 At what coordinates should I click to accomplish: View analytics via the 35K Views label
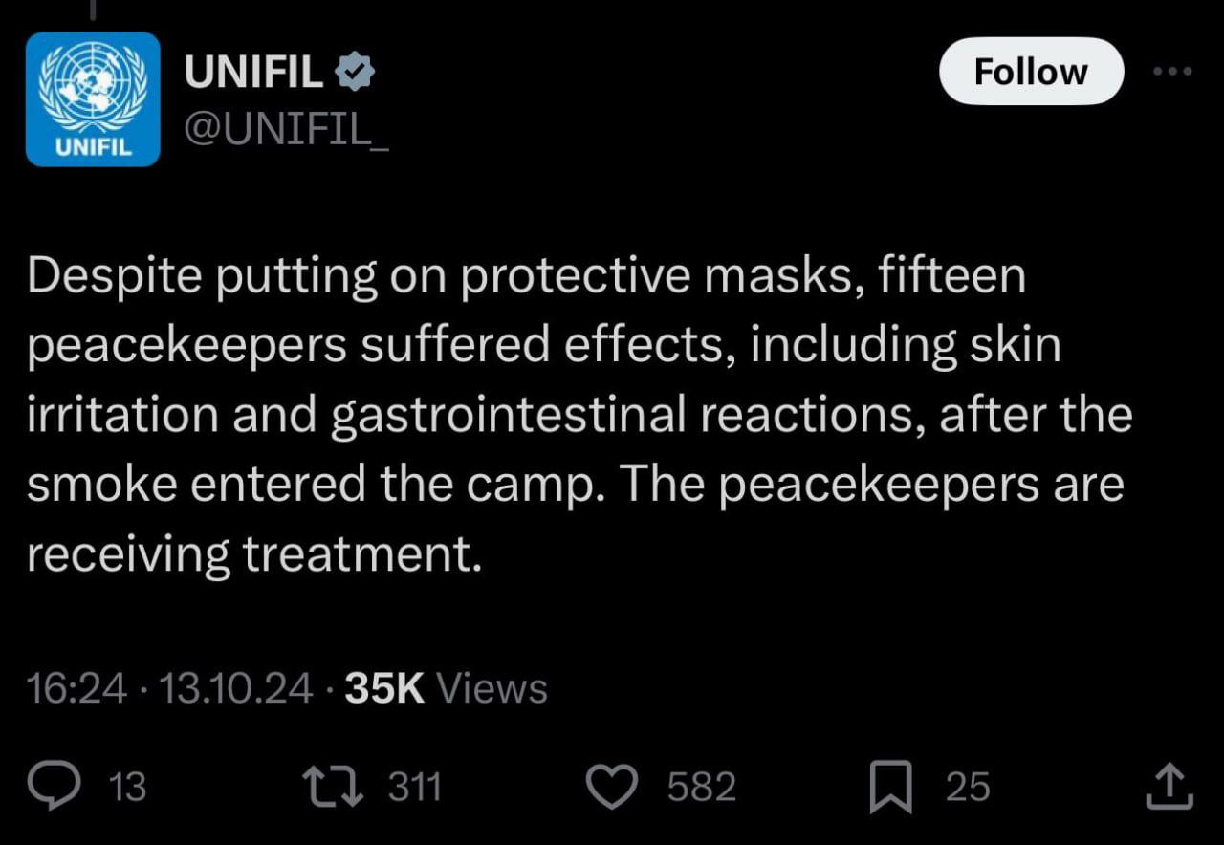[446, 688]
